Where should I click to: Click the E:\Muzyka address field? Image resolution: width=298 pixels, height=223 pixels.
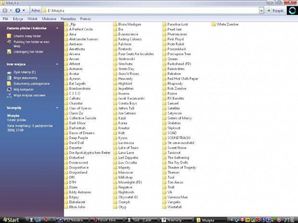tap(150, 11)
